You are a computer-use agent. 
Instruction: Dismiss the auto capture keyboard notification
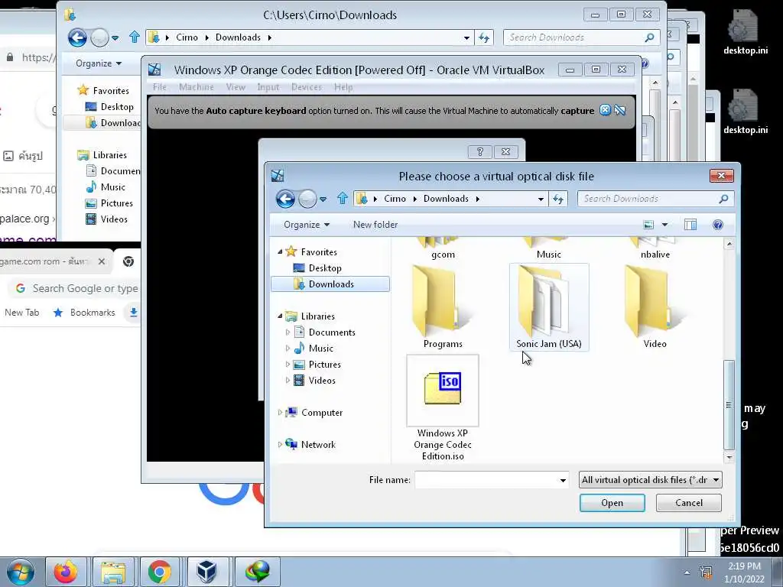605,110
